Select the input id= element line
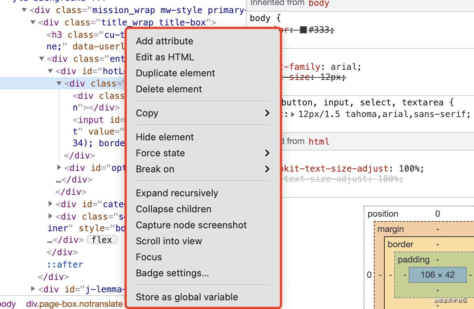 99,120
